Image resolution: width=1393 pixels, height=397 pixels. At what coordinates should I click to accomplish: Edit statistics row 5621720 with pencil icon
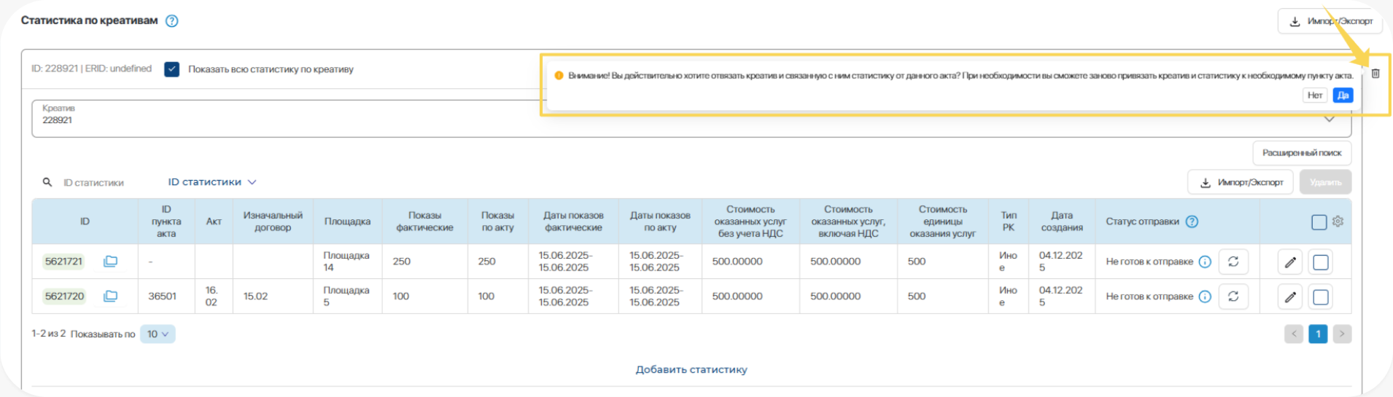tap(1290, 297)
